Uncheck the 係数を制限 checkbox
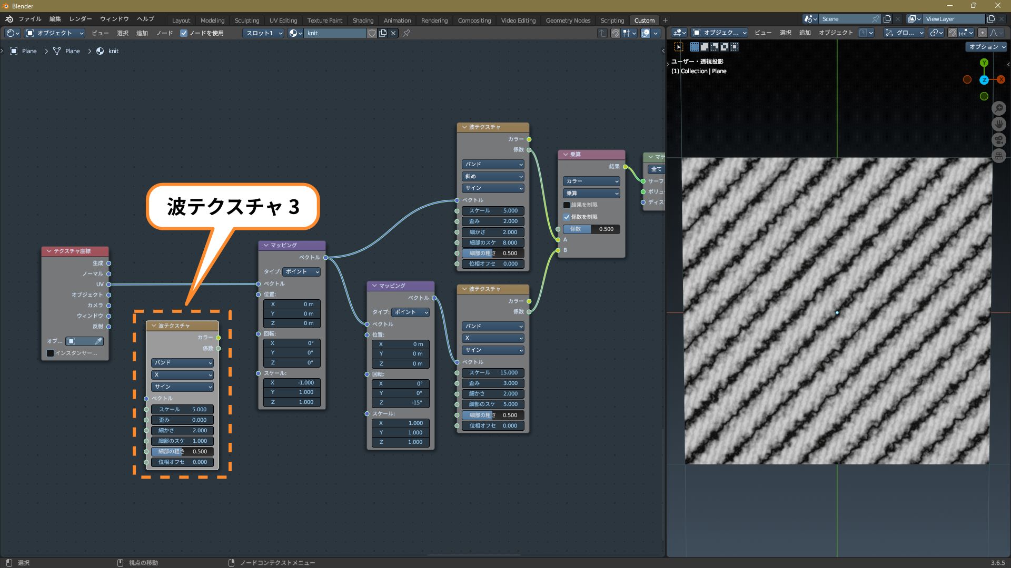Screen dimensions: 1011x568 click(567, 217)
